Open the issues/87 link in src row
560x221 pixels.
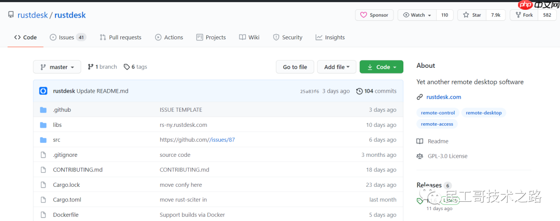222,140
